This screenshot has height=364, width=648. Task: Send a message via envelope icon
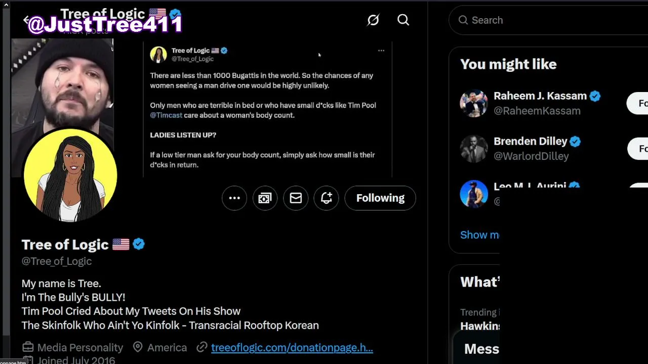pos(296,198)
